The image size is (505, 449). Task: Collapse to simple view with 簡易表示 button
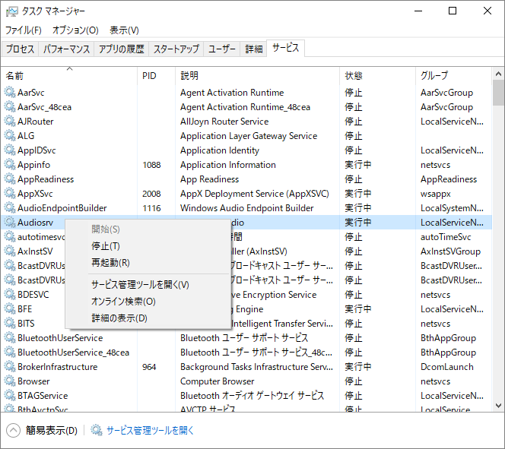(42, 430)
